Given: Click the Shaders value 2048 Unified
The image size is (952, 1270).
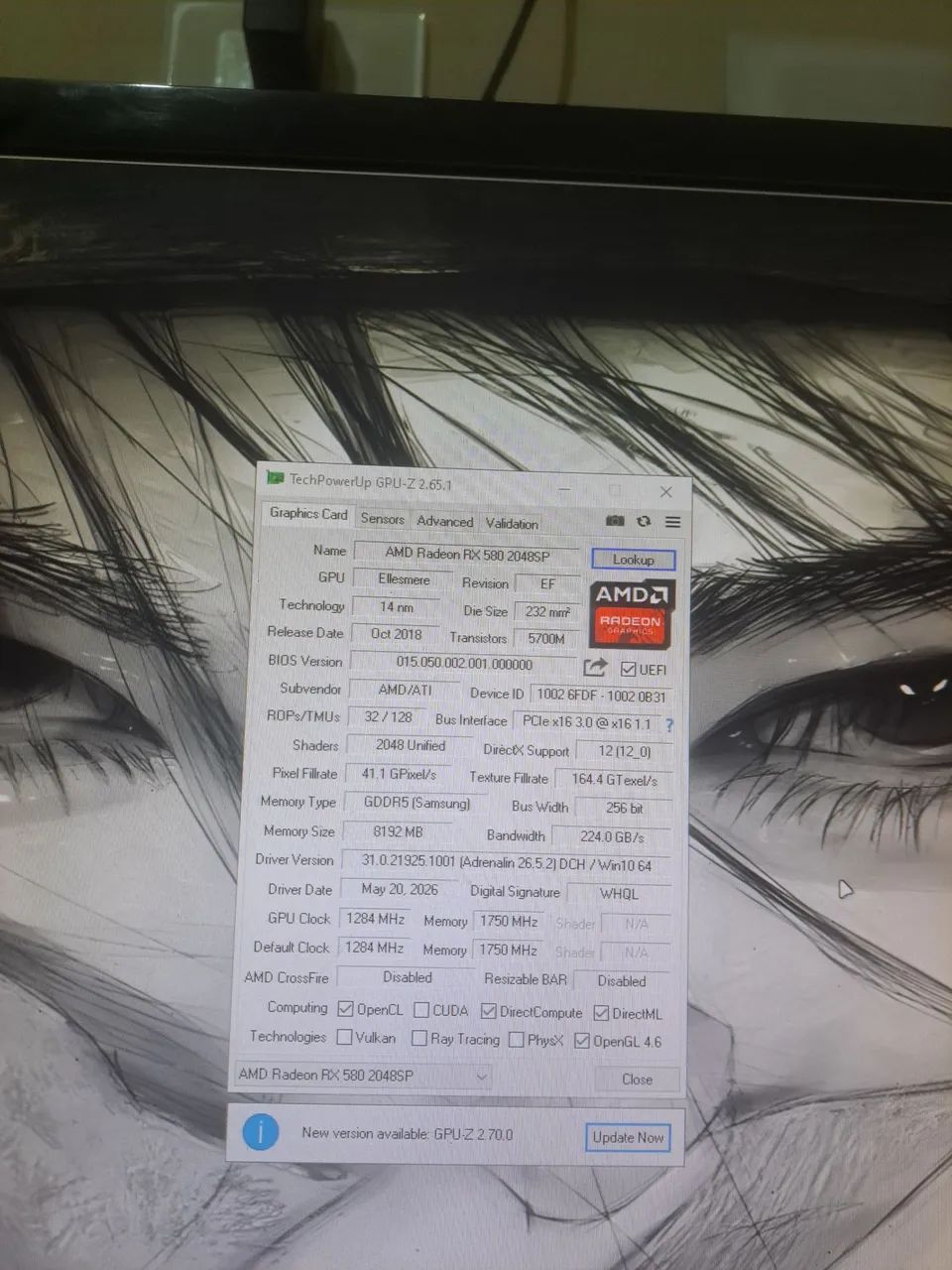Looking at the screenshot, I should point(410,745).
